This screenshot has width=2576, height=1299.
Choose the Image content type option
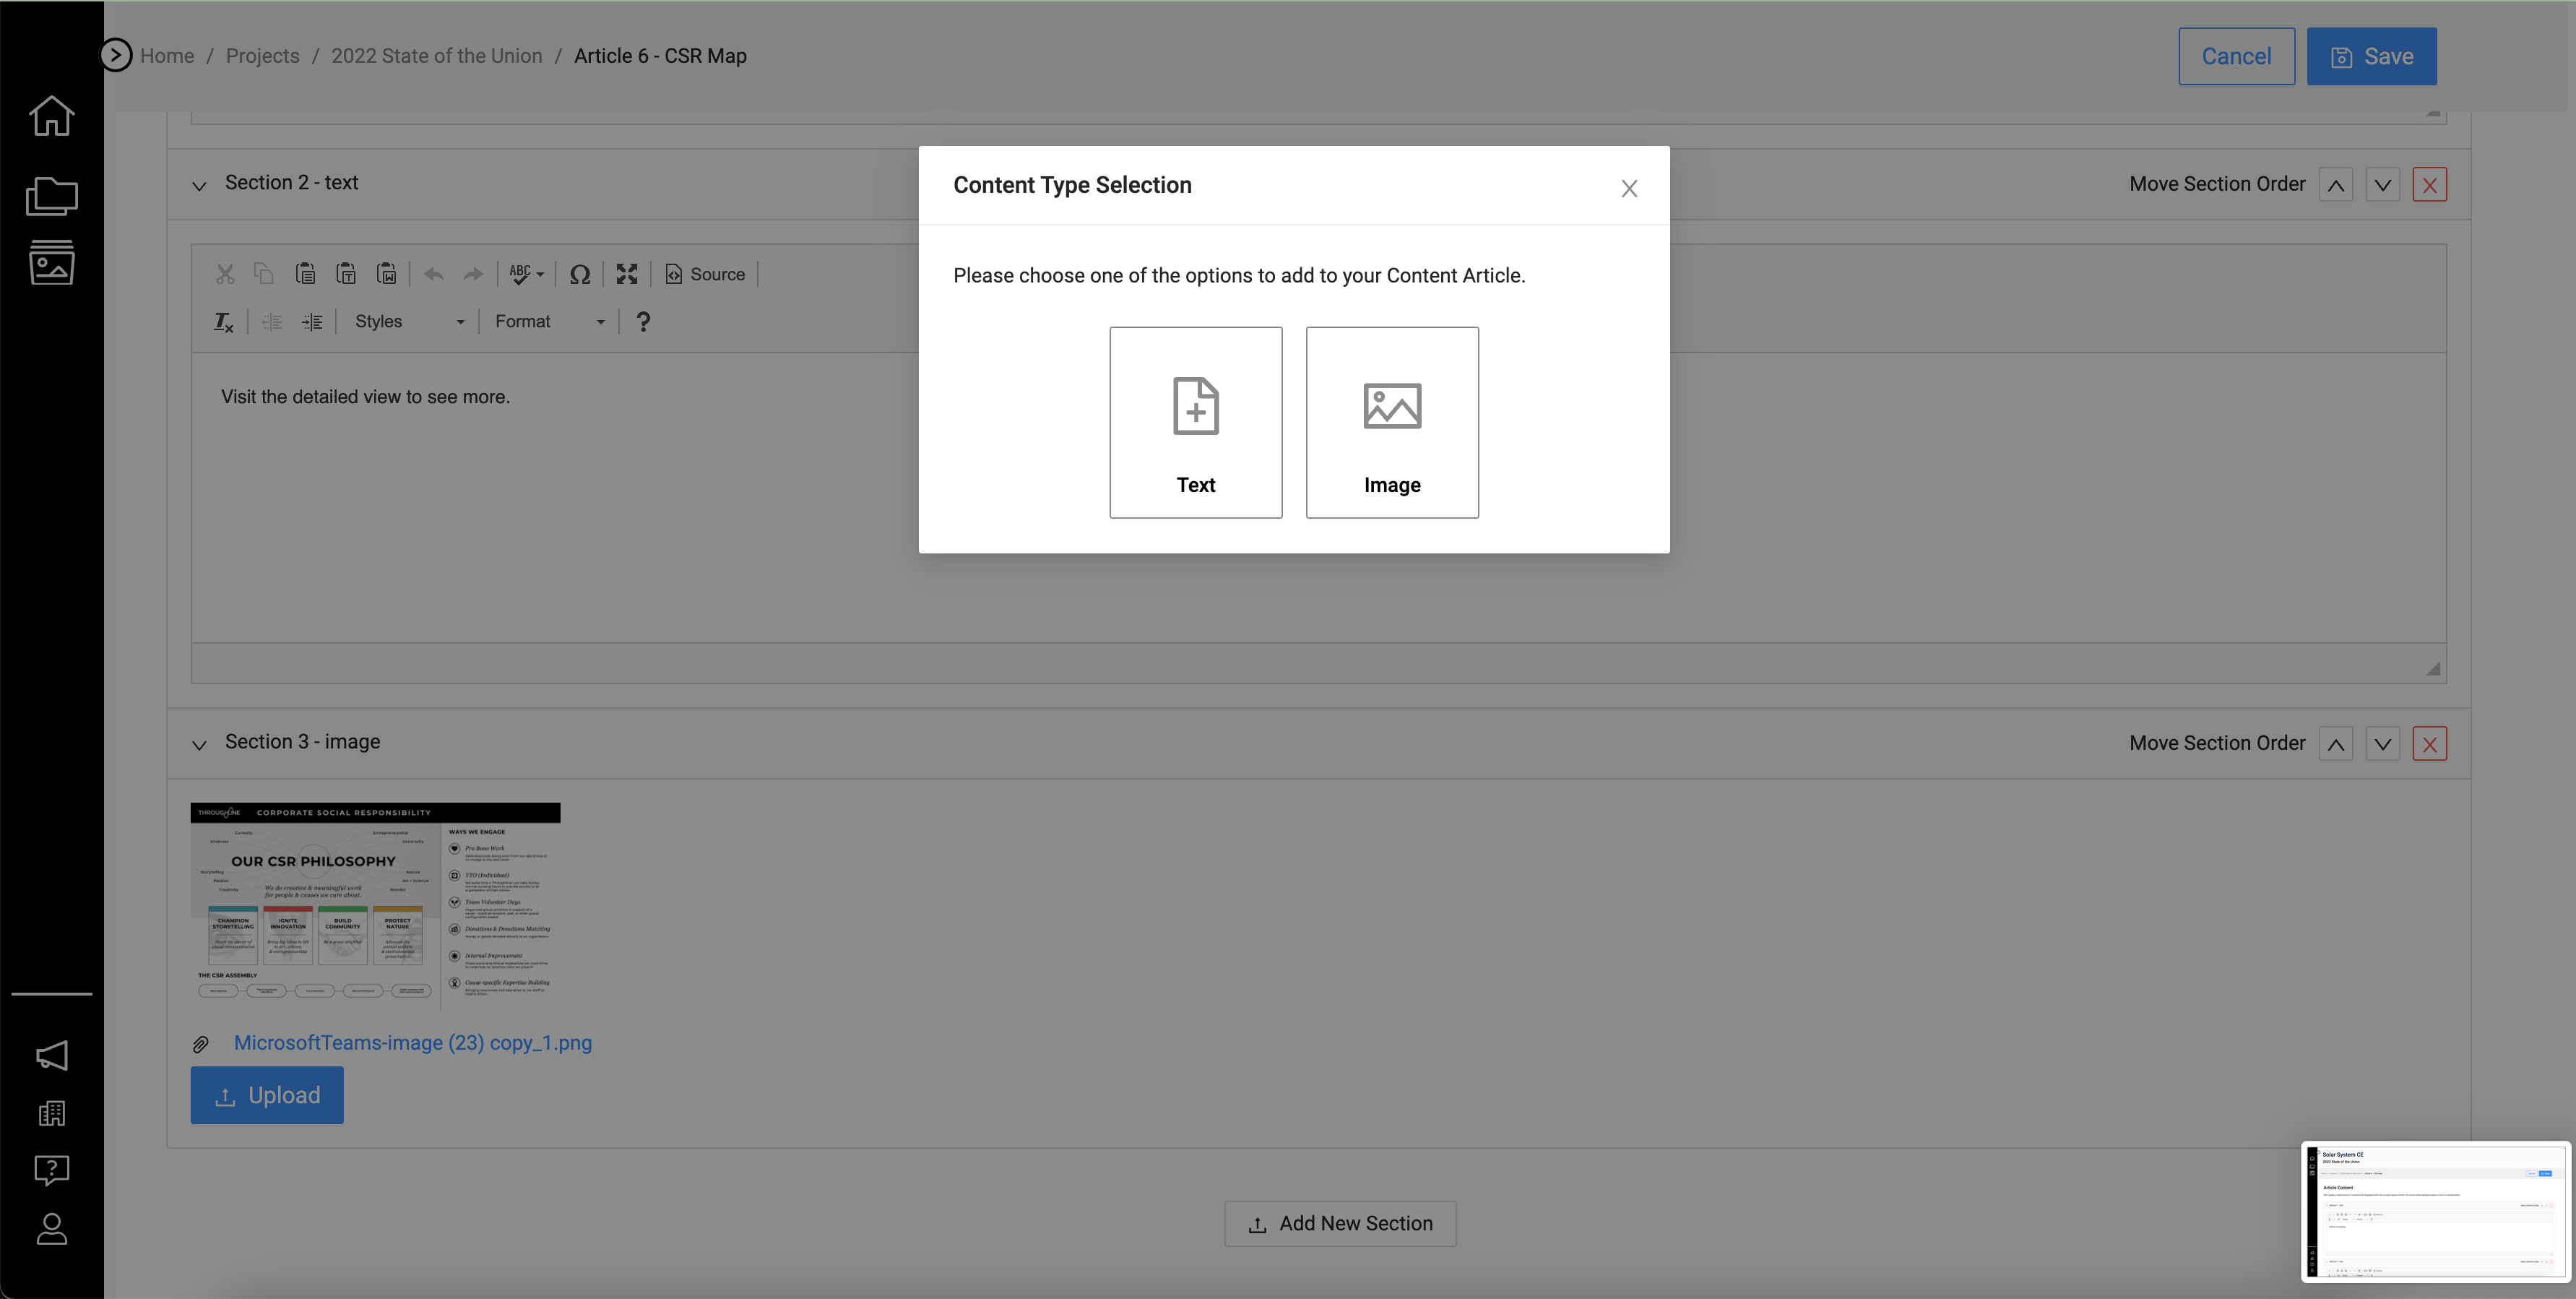point(1391,422)
